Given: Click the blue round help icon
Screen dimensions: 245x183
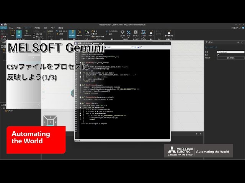Looking at the screenshot, I should [243, 28].
